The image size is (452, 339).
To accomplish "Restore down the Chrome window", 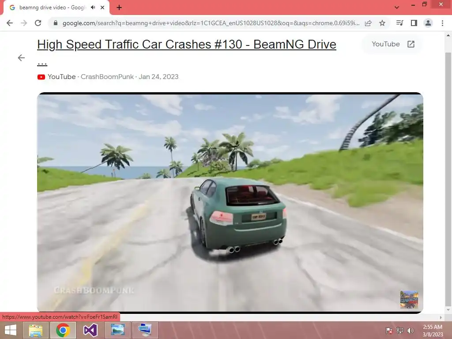I will (425, 4).
